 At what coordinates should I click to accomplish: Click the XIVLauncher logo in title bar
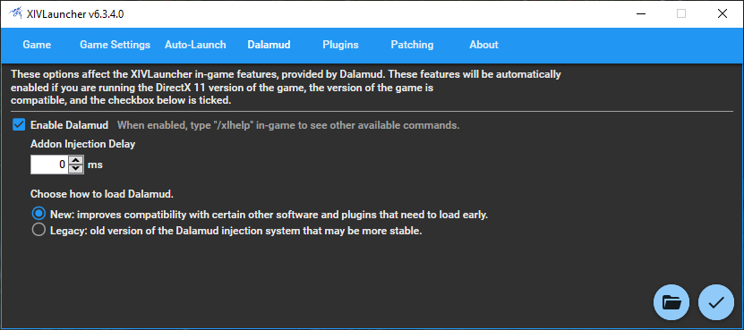point(15,13)
